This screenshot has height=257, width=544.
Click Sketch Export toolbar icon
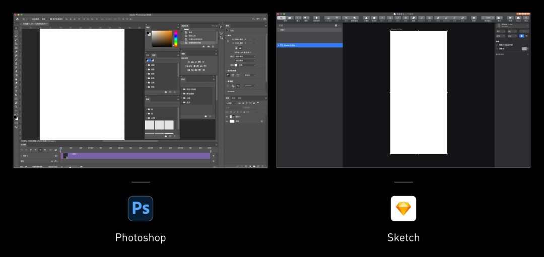(x=526, y=18)
